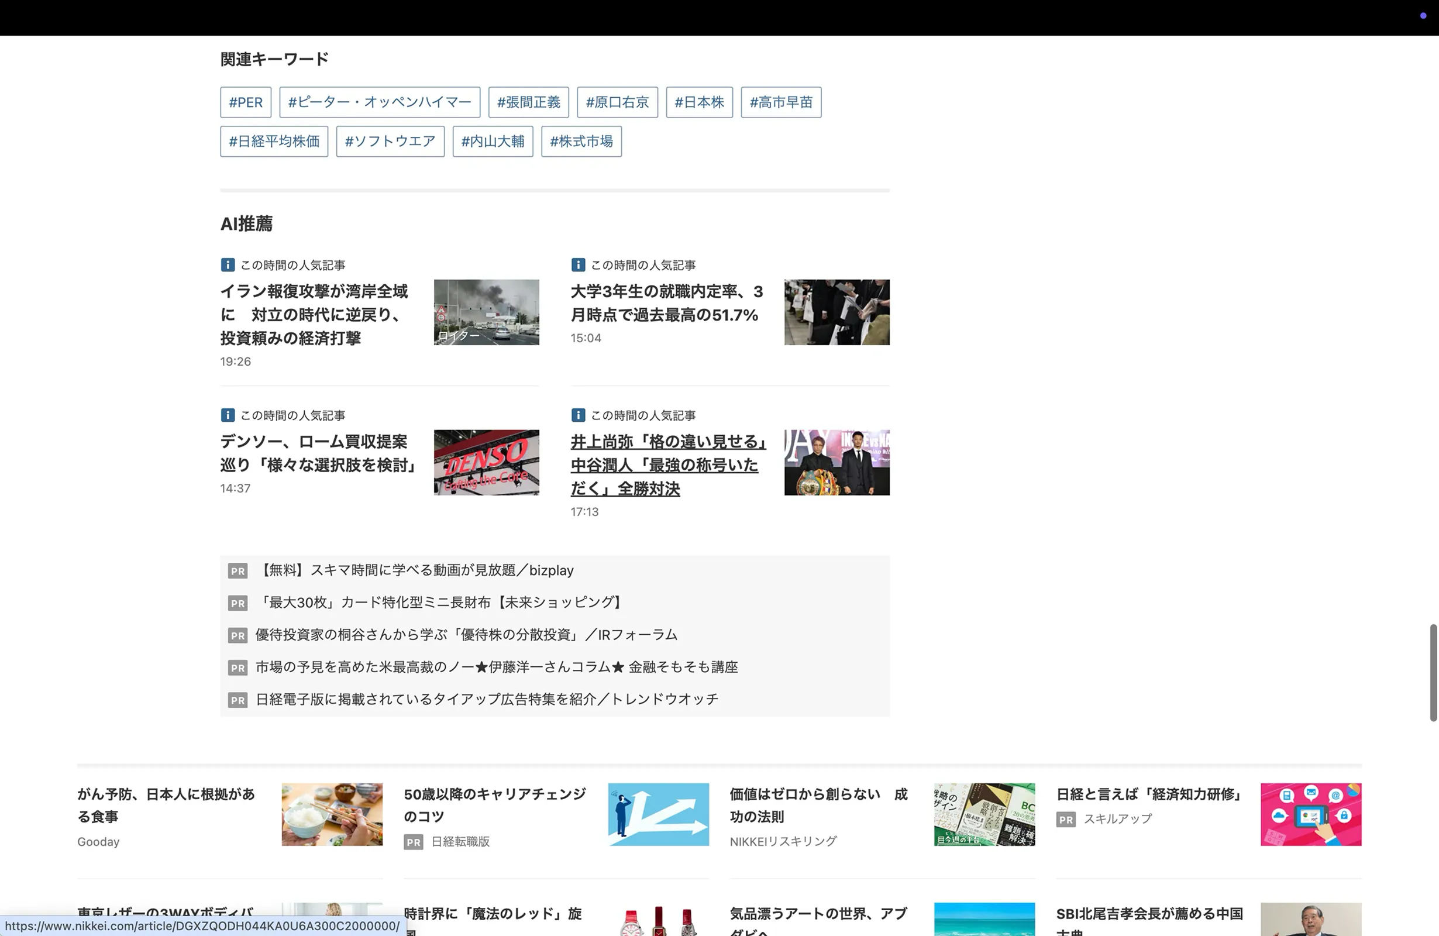Open がん予防、日本人に根拠がある食事 article
The height and width of the screenshot is (936, 1439).
pos(166,806)
